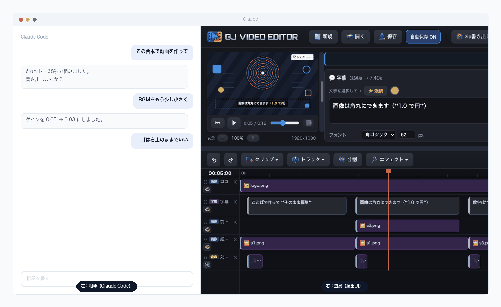
Task: Select the third audio clip
Action: 474,261
